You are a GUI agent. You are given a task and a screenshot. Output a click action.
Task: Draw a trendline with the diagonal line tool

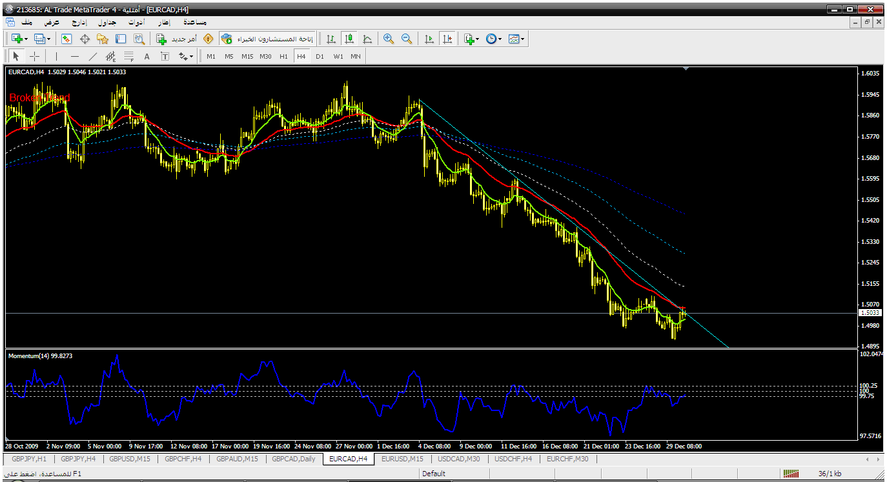pyautogui.click(x=93, y=56)
